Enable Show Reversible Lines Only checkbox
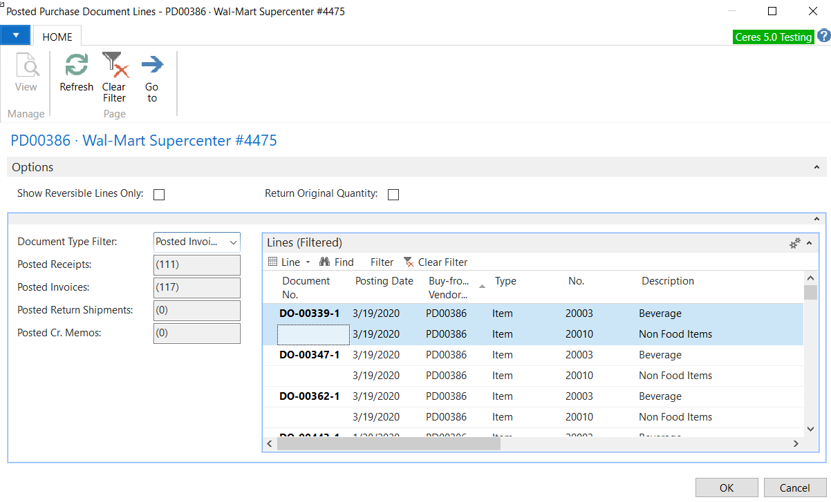Viewport: 831px width, 502px height. pos(159,195)
